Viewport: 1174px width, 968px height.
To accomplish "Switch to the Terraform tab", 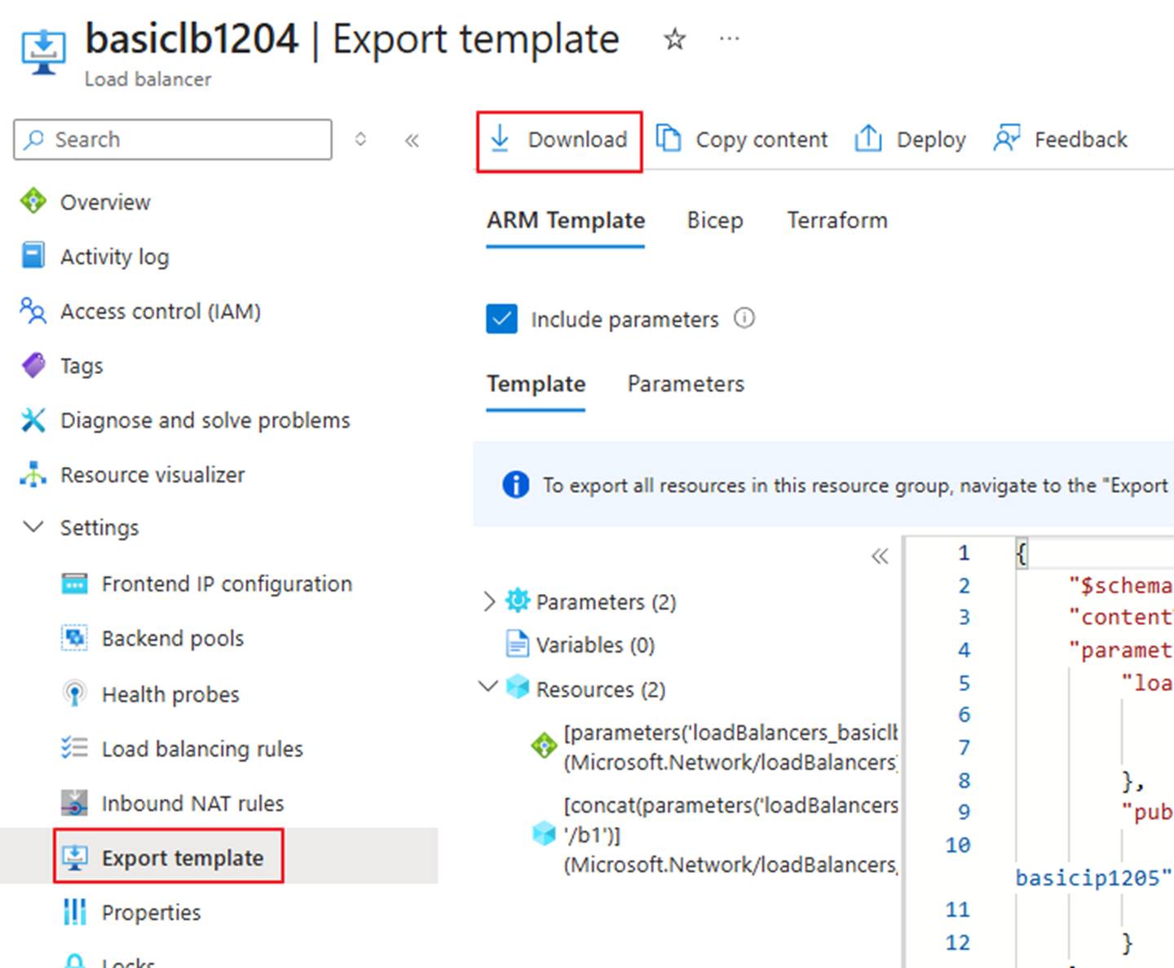I will (x=836, y=221).
